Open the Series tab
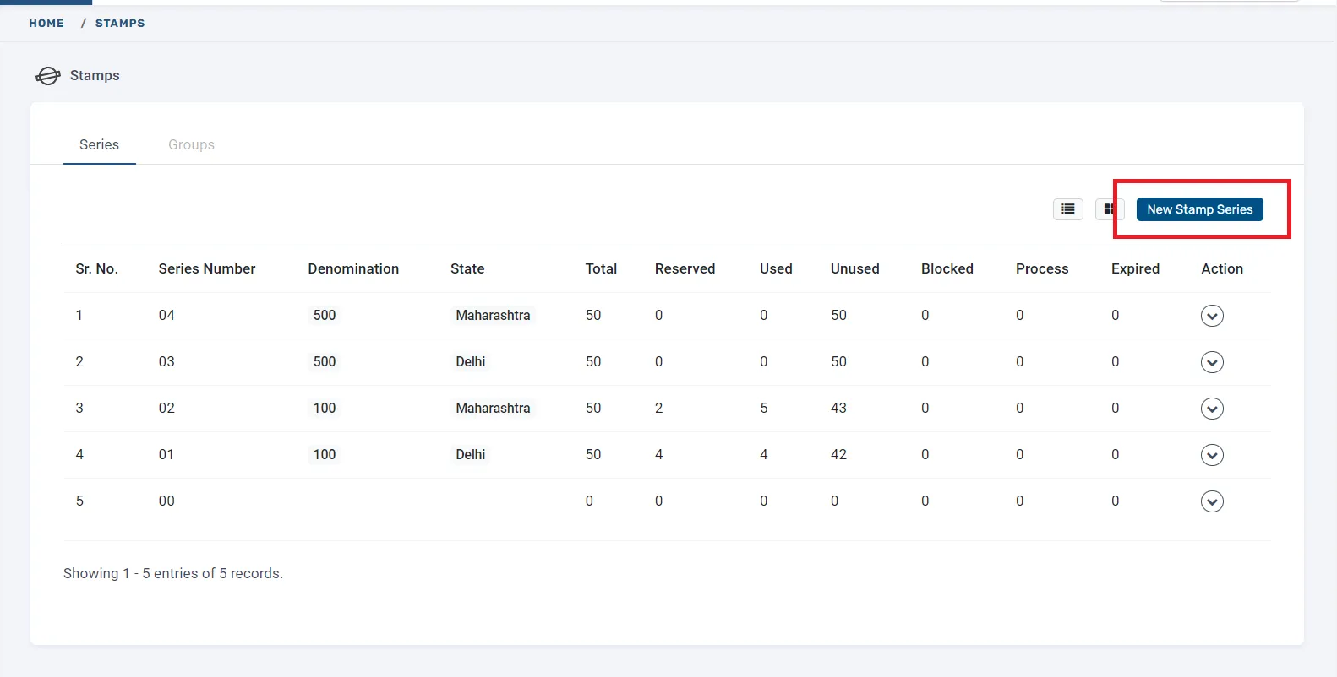The width and height of the screenshot is (1337, 677). (99, 145)
